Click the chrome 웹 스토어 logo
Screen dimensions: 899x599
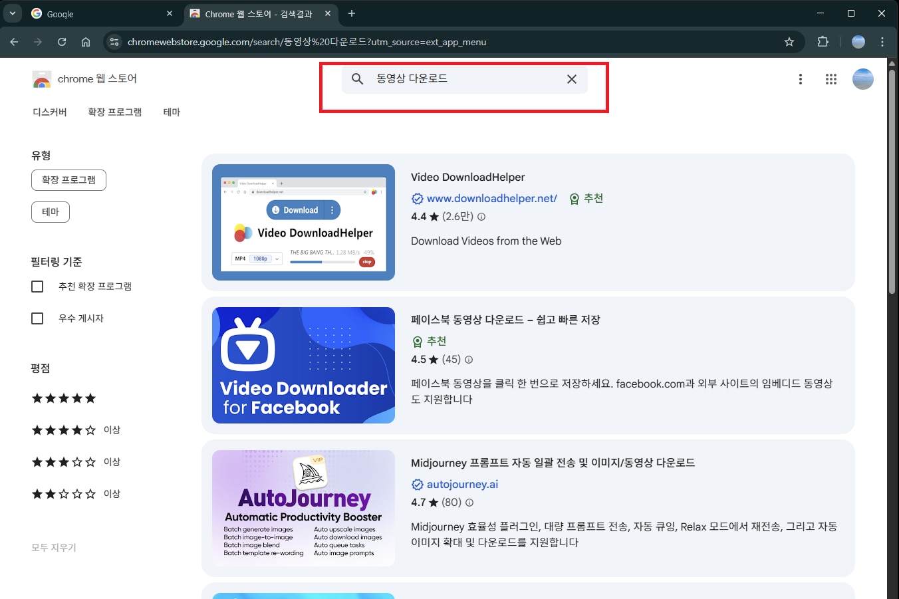pos(84,79)
